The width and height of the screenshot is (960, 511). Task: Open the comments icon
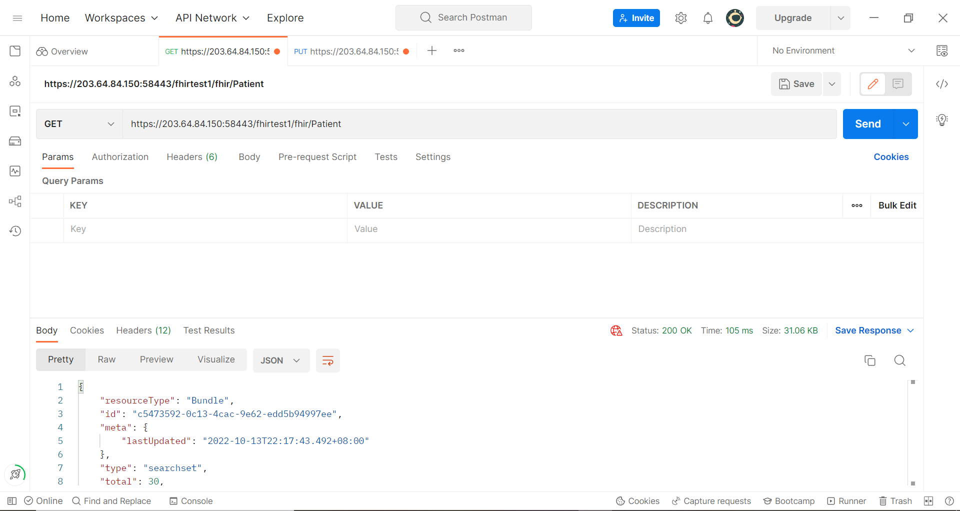898,84
